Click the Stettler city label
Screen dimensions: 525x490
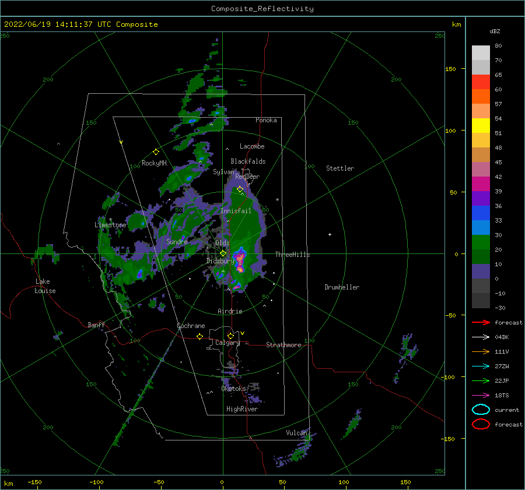click(x=340, y=168)
